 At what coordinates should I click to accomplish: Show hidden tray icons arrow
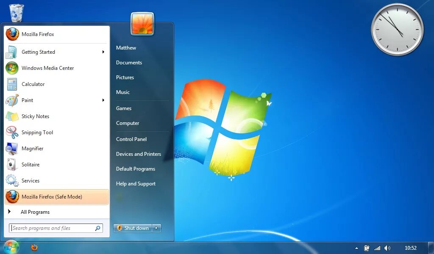coord(356,248)
